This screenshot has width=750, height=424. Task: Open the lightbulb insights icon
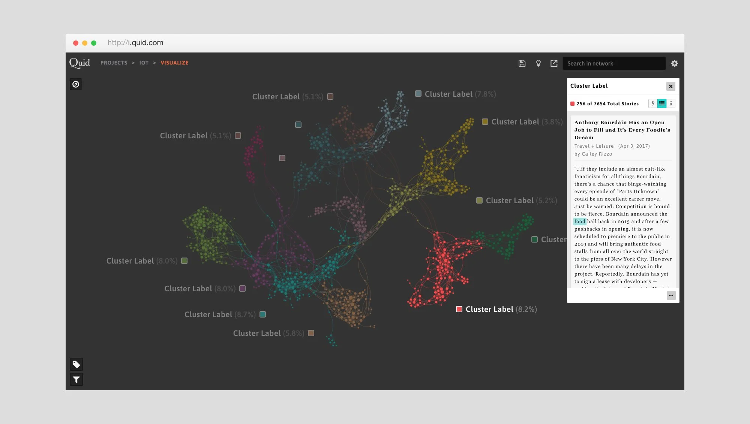coord(538,63)
